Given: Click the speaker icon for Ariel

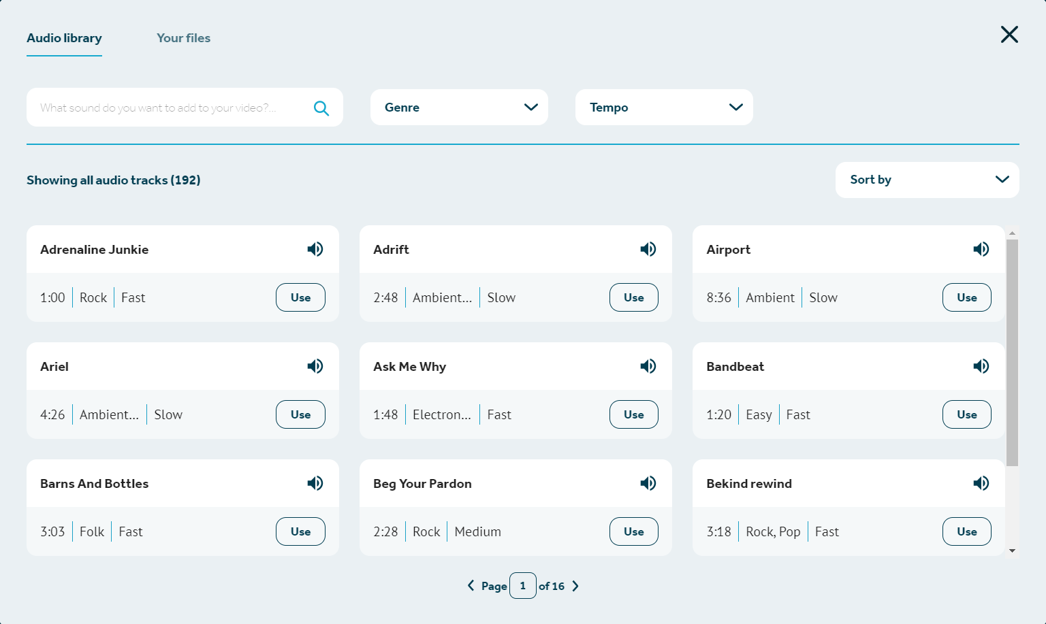Looking at the screenshot, I should (x=315, y=366).
